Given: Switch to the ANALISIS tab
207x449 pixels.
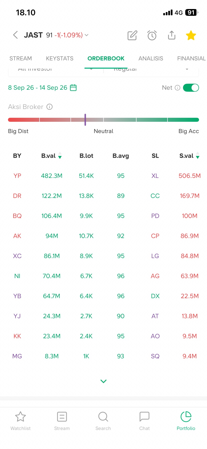Looking at the screenshot, I should point(151,58).
